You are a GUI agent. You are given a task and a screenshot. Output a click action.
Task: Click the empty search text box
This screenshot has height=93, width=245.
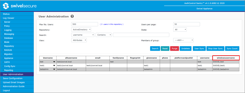point(141,35)
